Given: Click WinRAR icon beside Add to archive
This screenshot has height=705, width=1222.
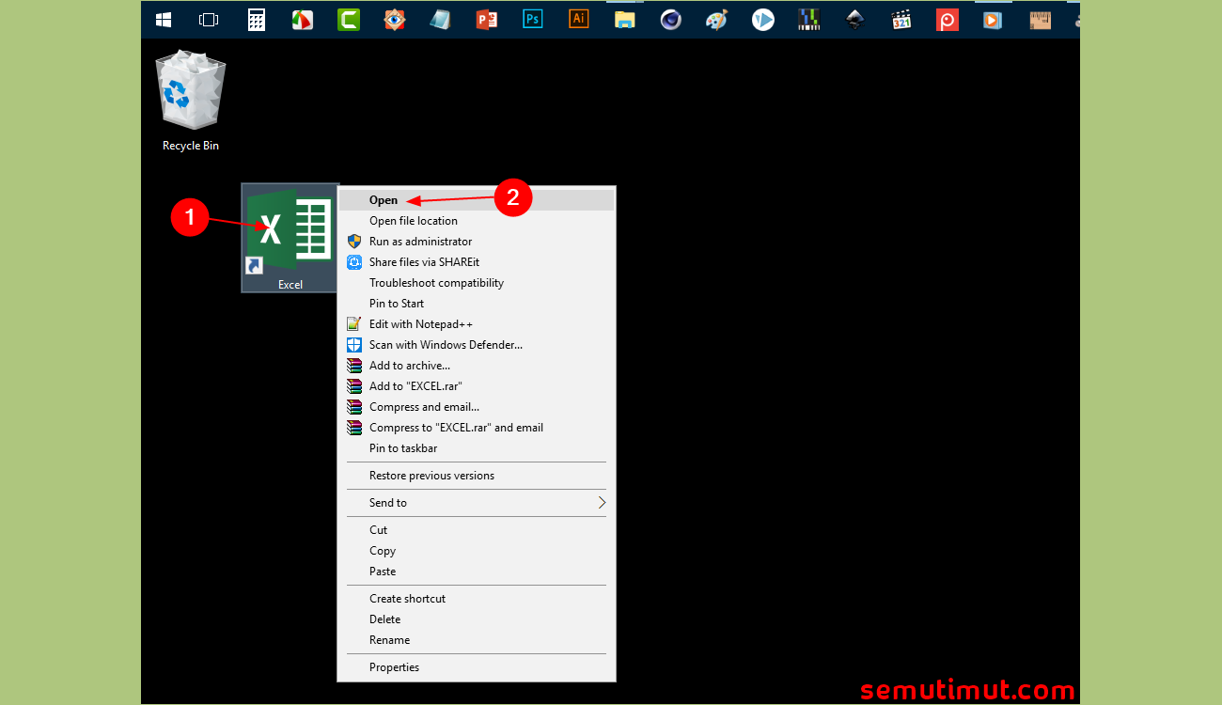Looking at the screenshot, I should point(354,366).
